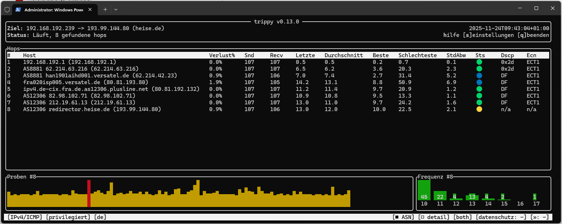
Task: Click the Letzte column header
Action: (x=305, y=55)
